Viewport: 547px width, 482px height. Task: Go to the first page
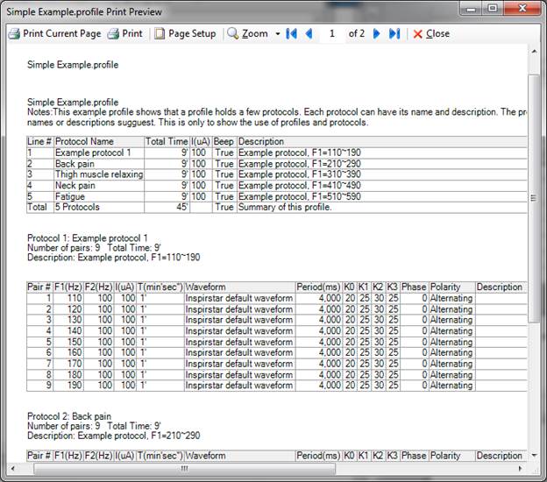292,33
